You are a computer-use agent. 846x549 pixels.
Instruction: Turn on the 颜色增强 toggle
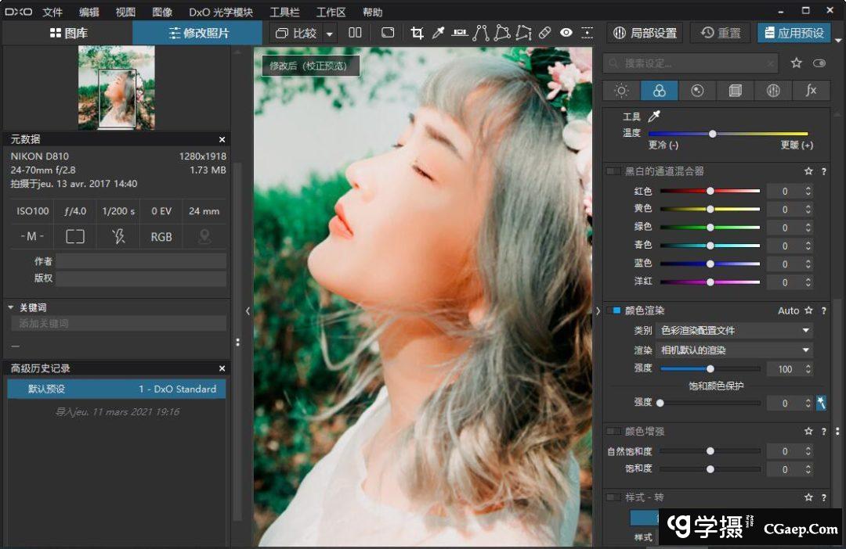tap(613, 431)
